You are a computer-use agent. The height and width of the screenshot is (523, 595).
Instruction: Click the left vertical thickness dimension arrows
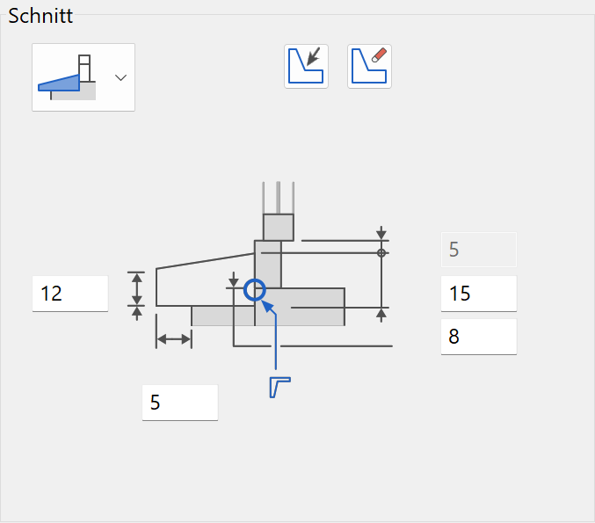click(x=136, y=295)
